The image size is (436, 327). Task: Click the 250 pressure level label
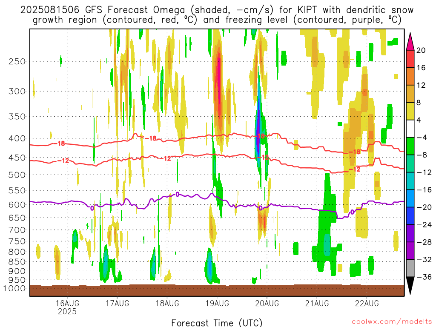click(17, 61)
